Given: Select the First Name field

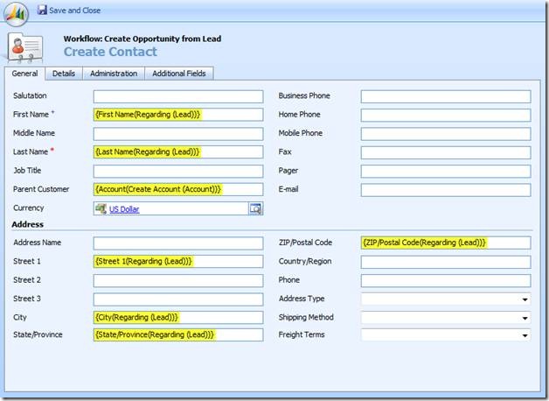Looking at the screenshot, I should tap(177, 115).
